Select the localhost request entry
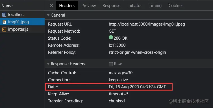Viewport: 213px width, 108px height. pos(22,15)
